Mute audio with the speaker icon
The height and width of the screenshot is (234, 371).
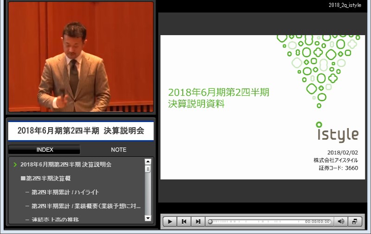341,222
